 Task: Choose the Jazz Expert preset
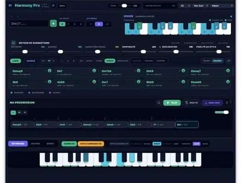223,43
